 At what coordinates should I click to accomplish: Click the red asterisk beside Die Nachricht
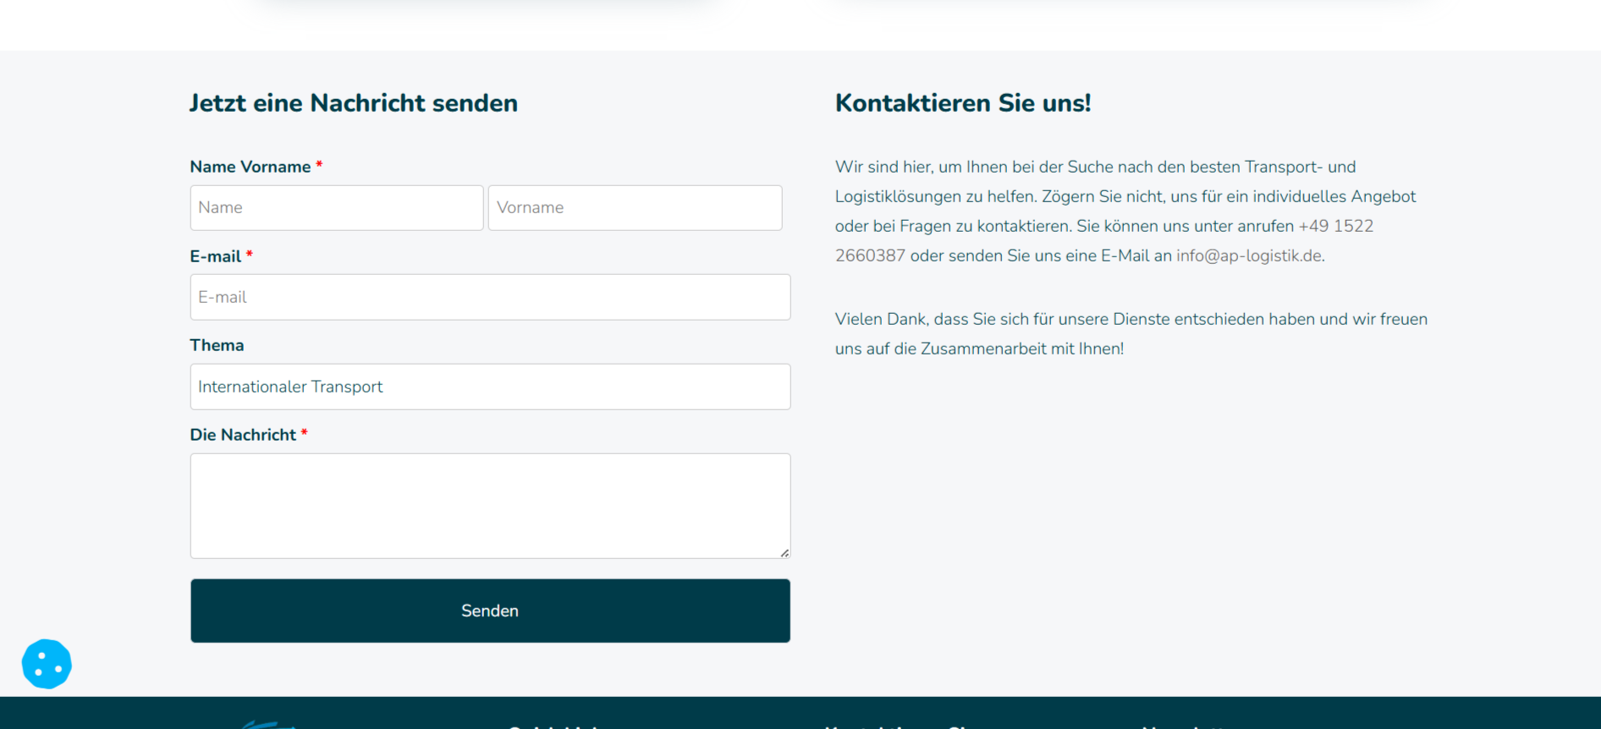click(x=304, y=433)
